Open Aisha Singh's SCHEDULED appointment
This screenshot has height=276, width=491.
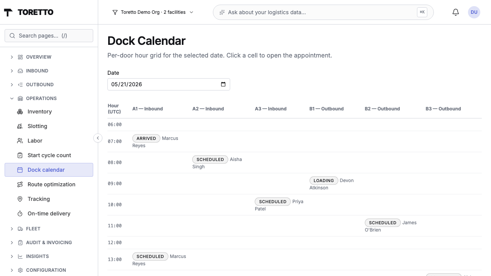[x=217, y=163]
